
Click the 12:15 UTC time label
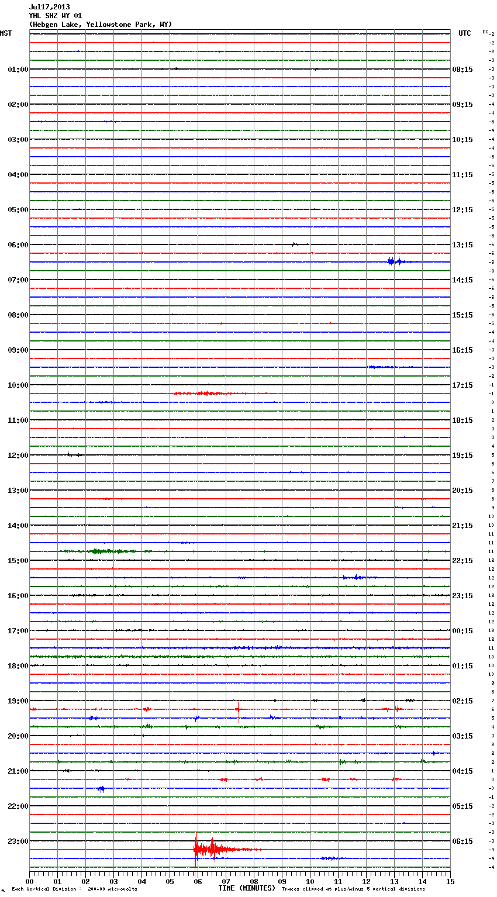463,210
